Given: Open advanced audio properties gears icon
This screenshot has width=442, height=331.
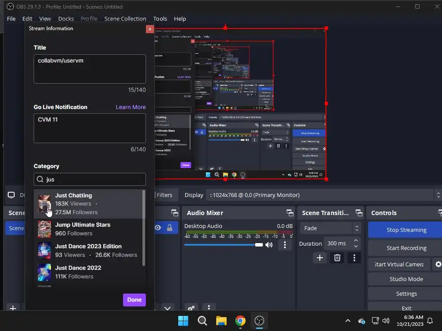Looking at the screenshot, I should tap(191, 308).
